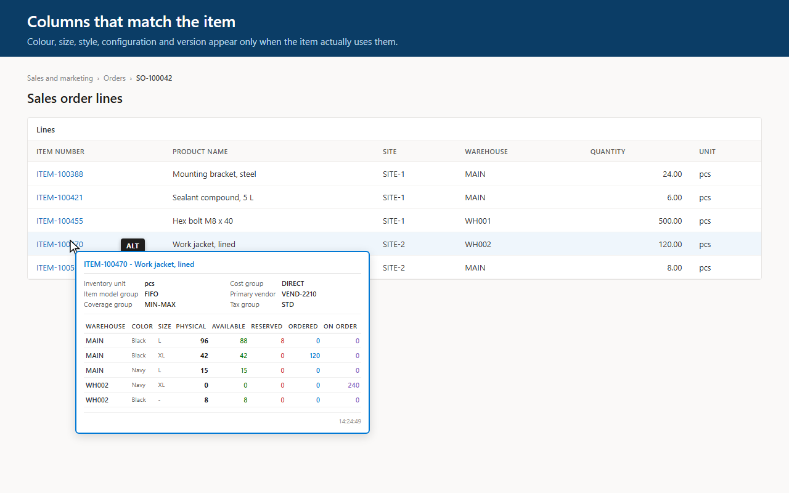Open item link ITEM-100388
789x493 pixels.
[60, 174]
